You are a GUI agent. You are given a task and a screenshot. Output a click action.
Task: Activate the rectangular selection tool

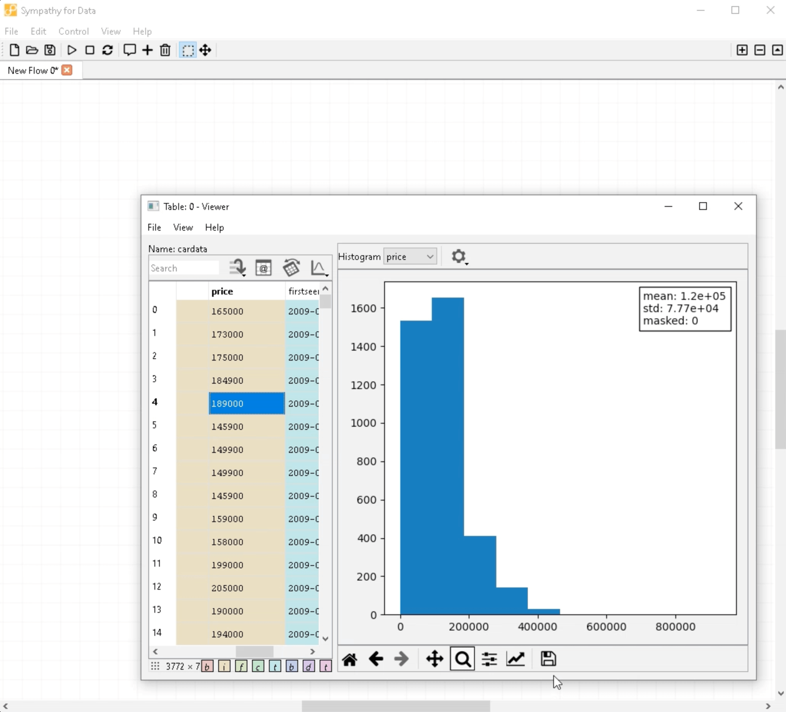(187, 50)
